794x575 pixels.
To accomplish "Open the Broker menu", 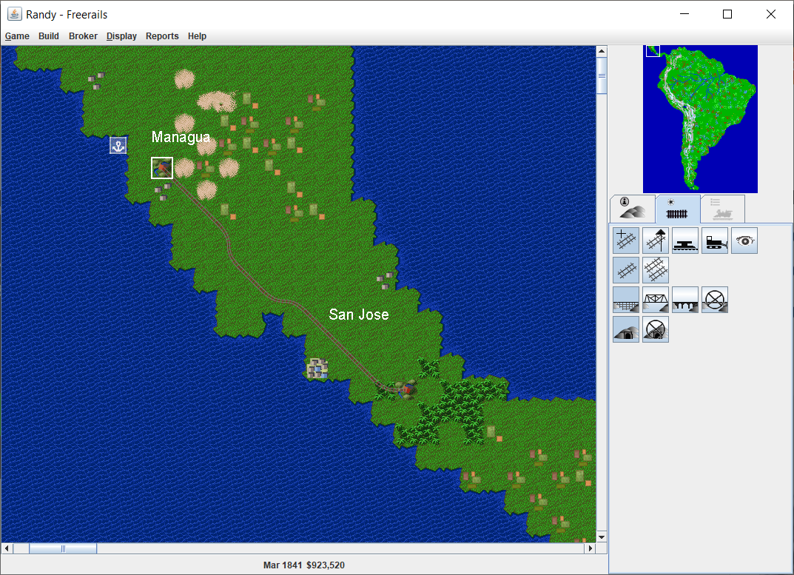I will 83,36.
